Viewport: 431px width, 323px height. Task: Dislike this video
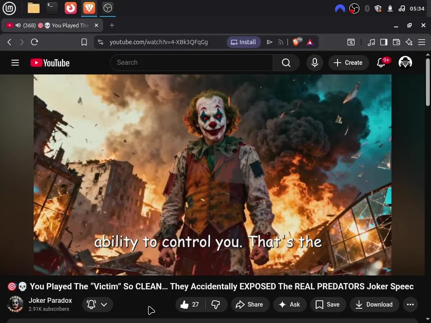(x=216, y=305)
